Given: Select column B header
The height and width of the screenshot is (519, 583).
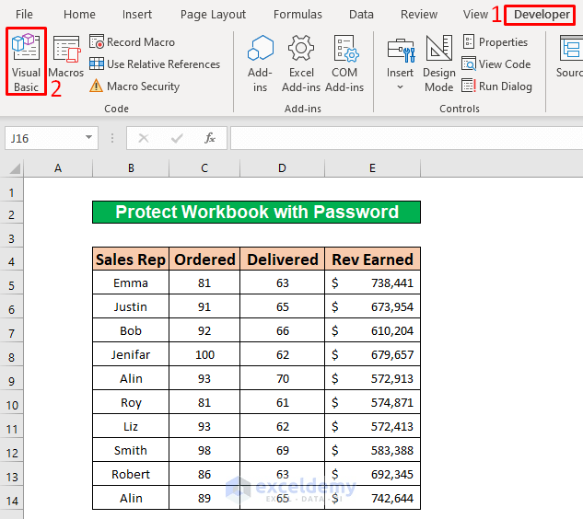Looking at the screenshot, I should coord(131,168).
